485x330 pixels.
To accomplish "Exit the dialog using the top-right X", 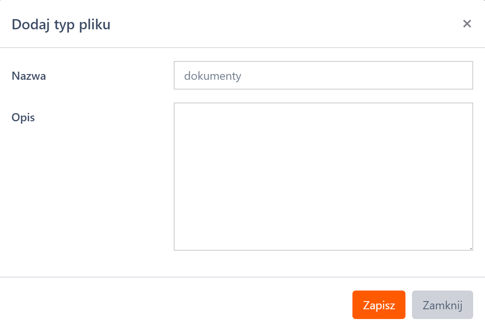I will point(467,24).
